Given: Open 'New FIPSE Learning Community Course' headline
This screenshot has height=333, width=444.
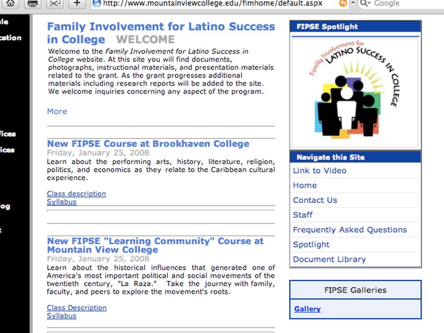Looking at the screenshot, I should 155,245.
